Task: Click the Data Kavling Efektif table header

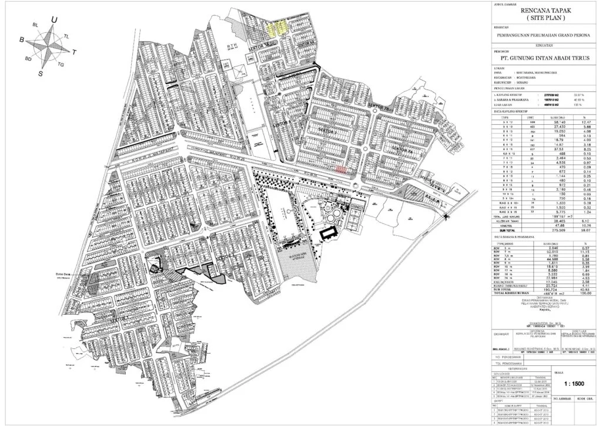Action: coord(508,111)
